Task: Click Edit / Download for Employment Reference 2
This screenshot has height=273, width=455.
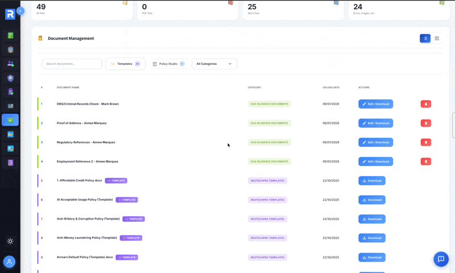Action: click(375, 162)
